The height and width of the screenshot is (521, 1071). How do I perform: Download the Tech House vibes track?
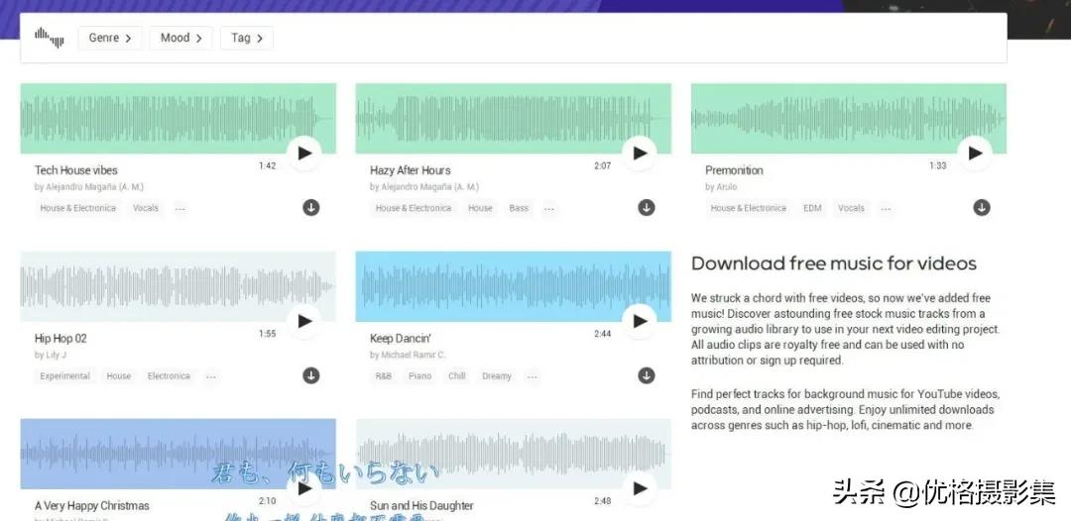[311, 207]
